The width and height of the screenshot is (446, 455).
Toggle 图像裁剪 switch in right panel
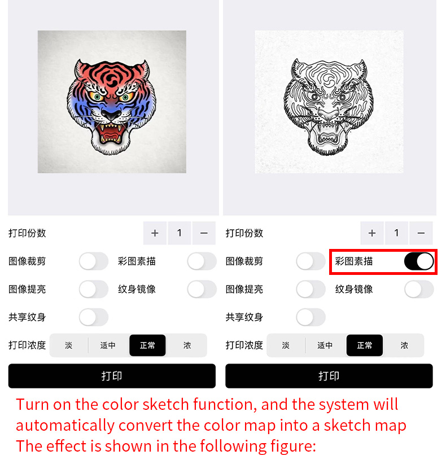tap(311, 261)
